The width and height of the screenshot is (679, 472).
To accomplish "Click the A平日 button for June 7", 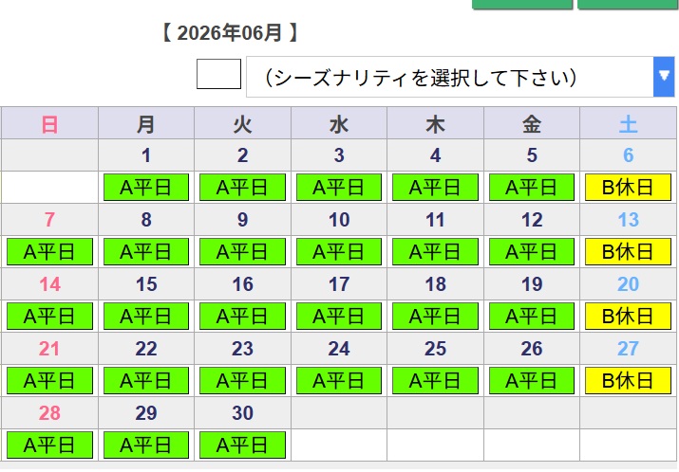I will coord(49,252).
